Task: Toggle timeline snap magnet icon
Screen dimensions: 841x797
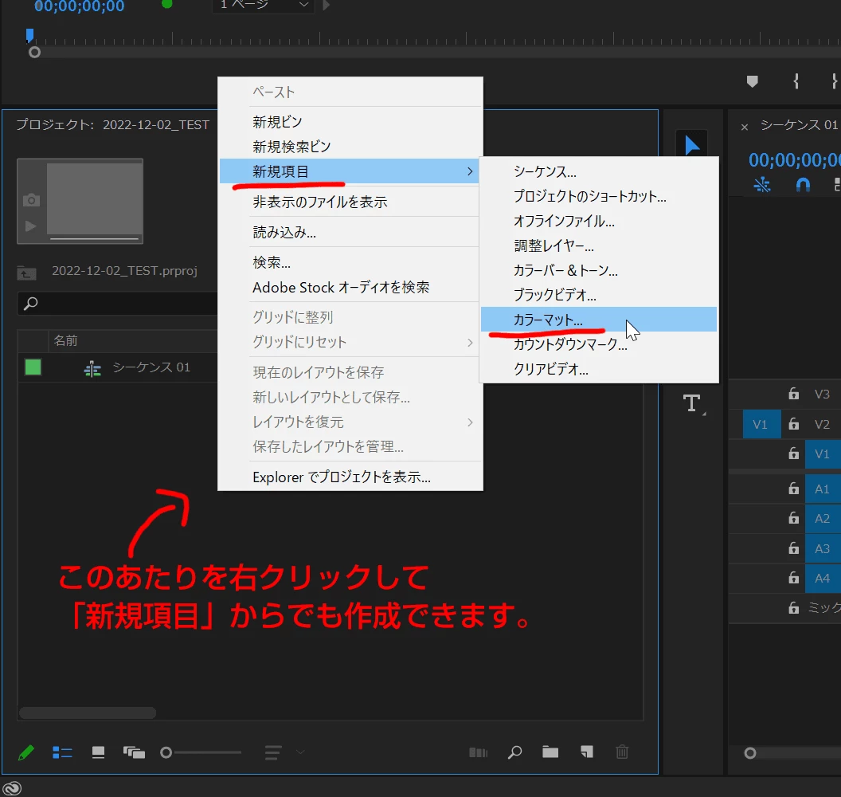Action: (x=803, y=185)
